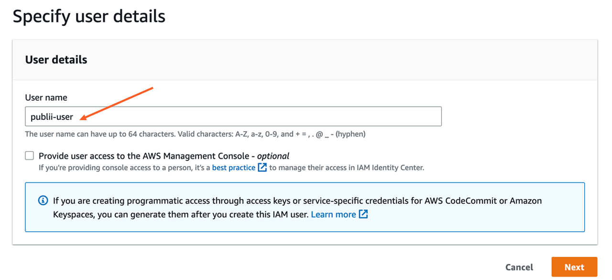Click the external link icon beside "best practice"

click(x=262, y=167)
